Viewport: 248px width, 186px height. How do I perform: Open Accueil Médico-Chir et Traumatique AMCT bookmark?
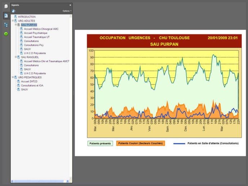(x=46, y=61)
